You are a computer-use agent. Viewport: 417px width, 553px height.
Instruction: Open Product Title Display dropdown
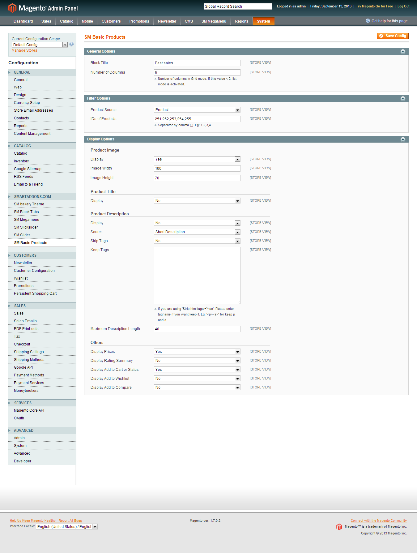click(197, 201)
